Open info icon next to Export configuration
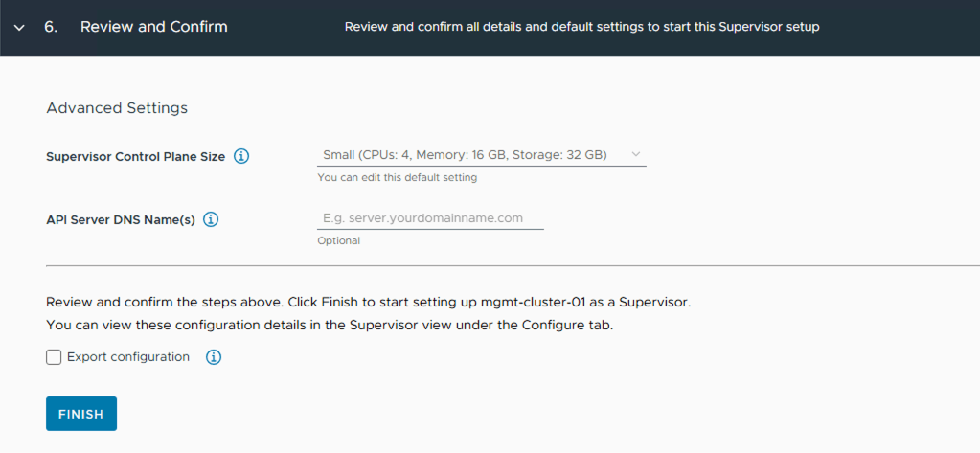 (214, 357)
